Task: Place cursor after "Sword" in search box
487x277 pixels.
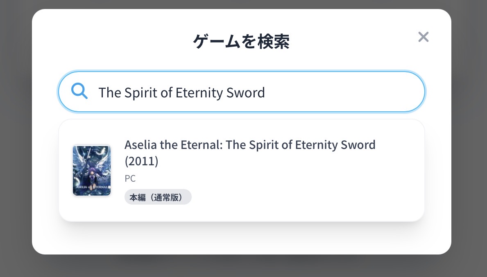Action: [x=266, y=92]
